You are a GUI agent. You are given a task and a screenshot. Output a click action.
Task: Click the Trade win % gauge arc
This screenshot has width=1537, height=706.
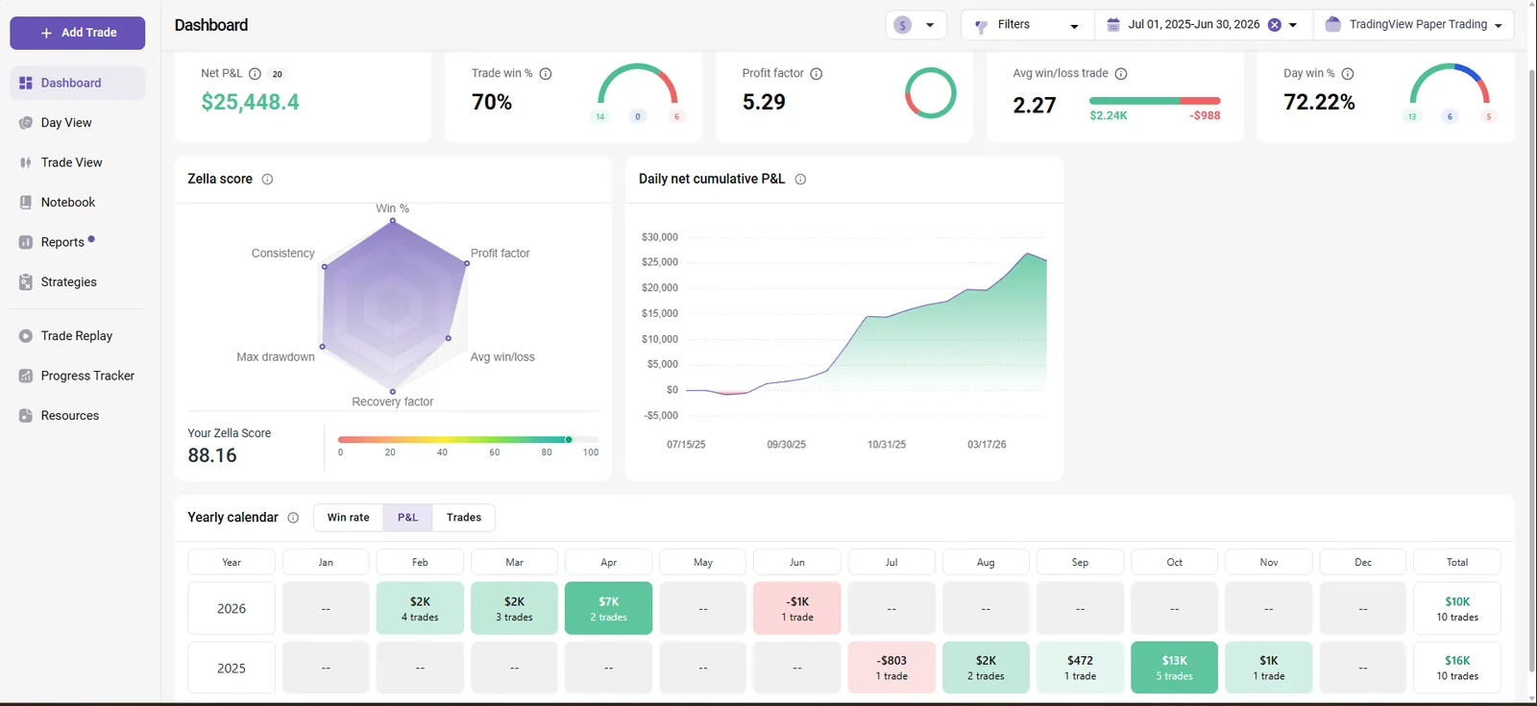click(638, 83)
